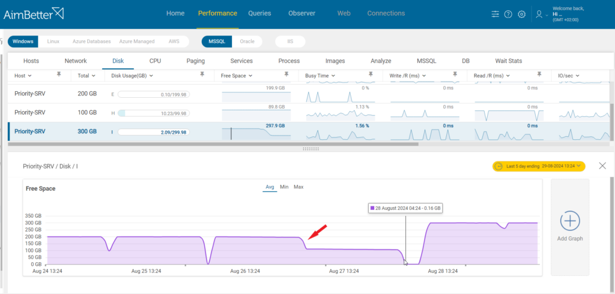Show Min values on Free Space graph
615x294 pixels.
point(284,187)
